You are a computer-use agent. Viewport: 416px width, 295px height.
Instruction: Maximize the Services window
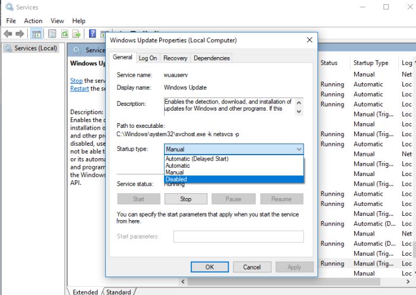click(x=386, y=7)
